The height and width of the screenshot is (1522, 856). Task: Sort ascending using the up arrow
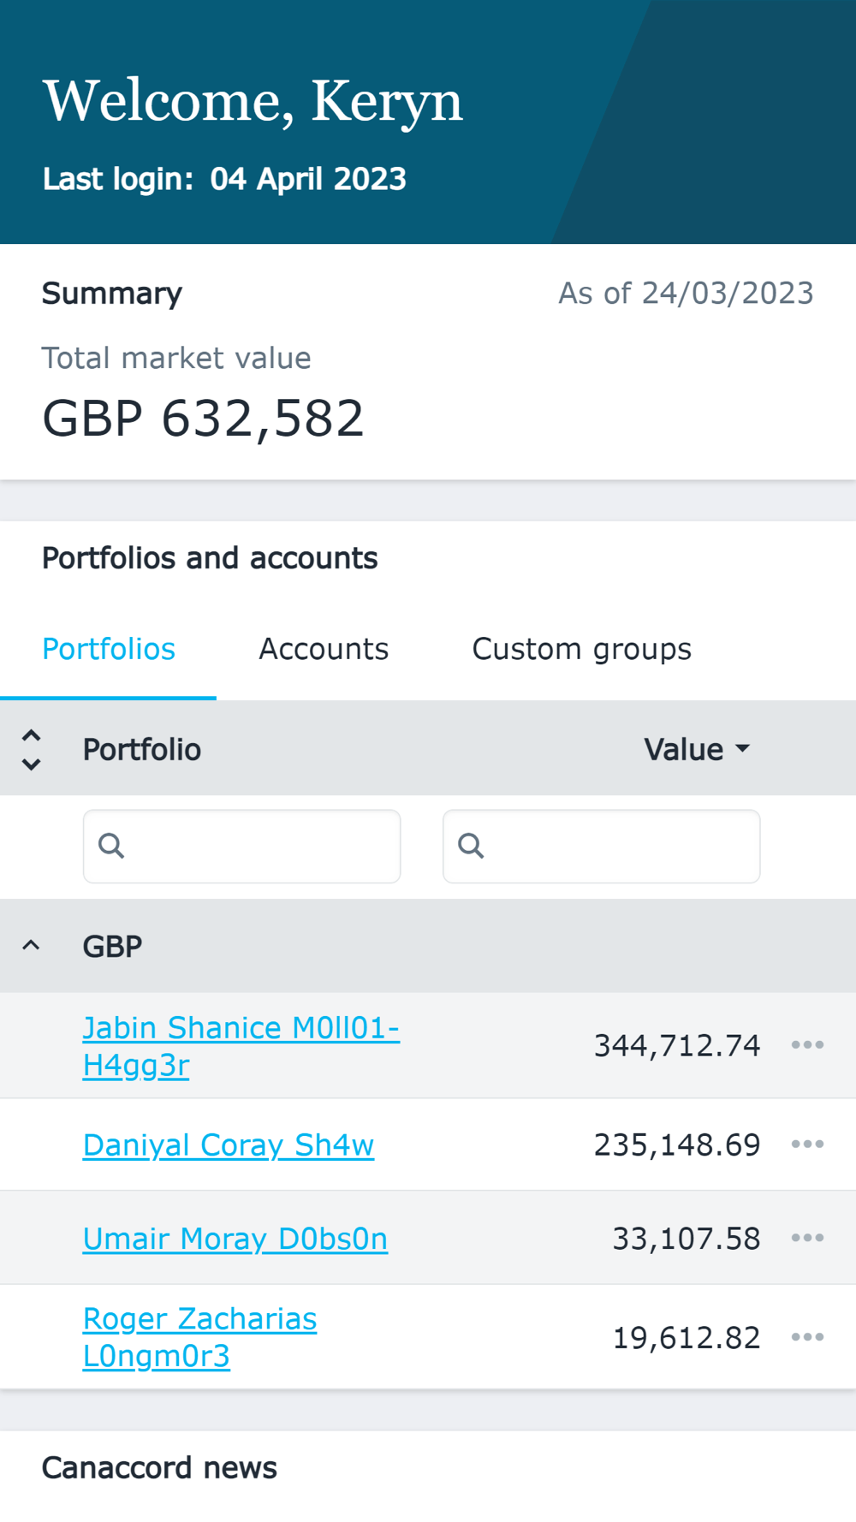(x=32, y=735)
